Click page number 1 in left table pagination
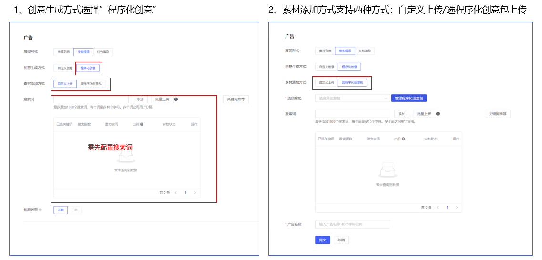Screen dimensions: 542x260 pos(185,193)
